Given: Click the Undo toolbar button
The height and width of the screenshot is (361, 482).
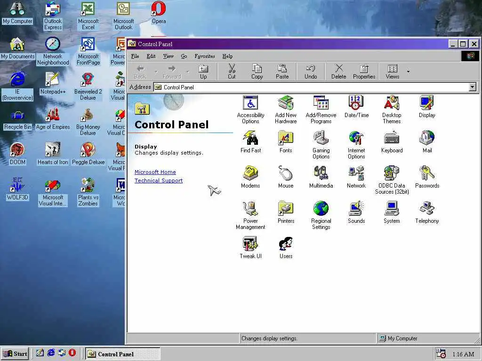Looking at the screenshot, I should pyautogui.click(x=311, y=72).
